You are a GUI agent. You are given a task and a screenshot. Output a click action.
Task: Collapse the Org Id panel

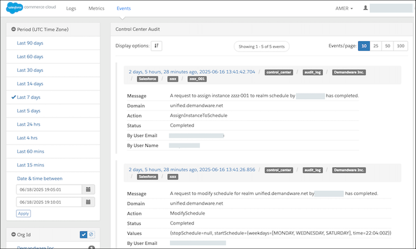click(14, 235)
